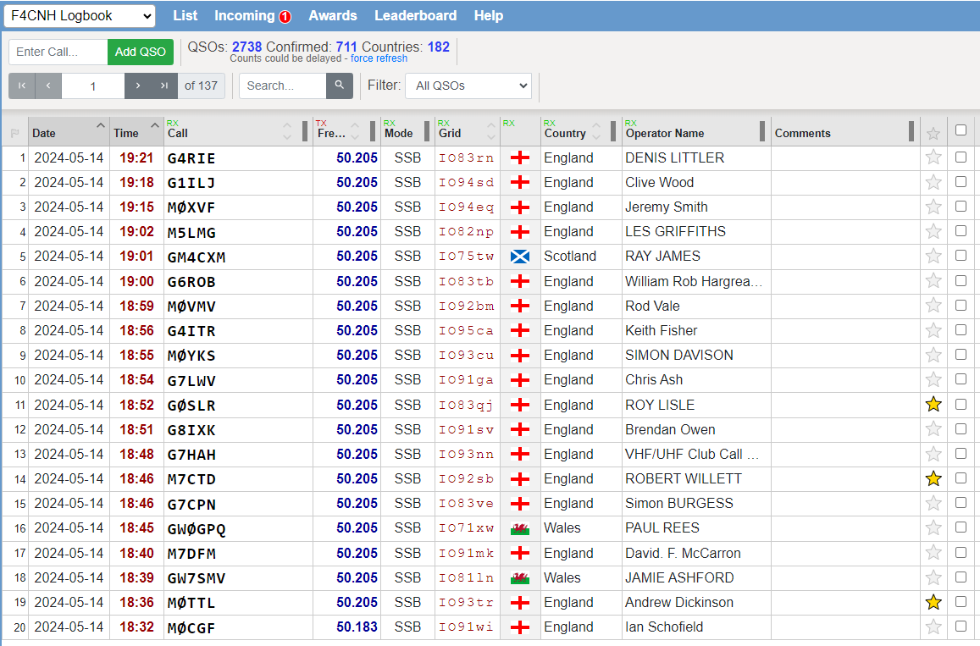Click the Incoming notification badge
Image resolution: width=980 pixels, height=646 pixels.
click(x=285, y=17)
